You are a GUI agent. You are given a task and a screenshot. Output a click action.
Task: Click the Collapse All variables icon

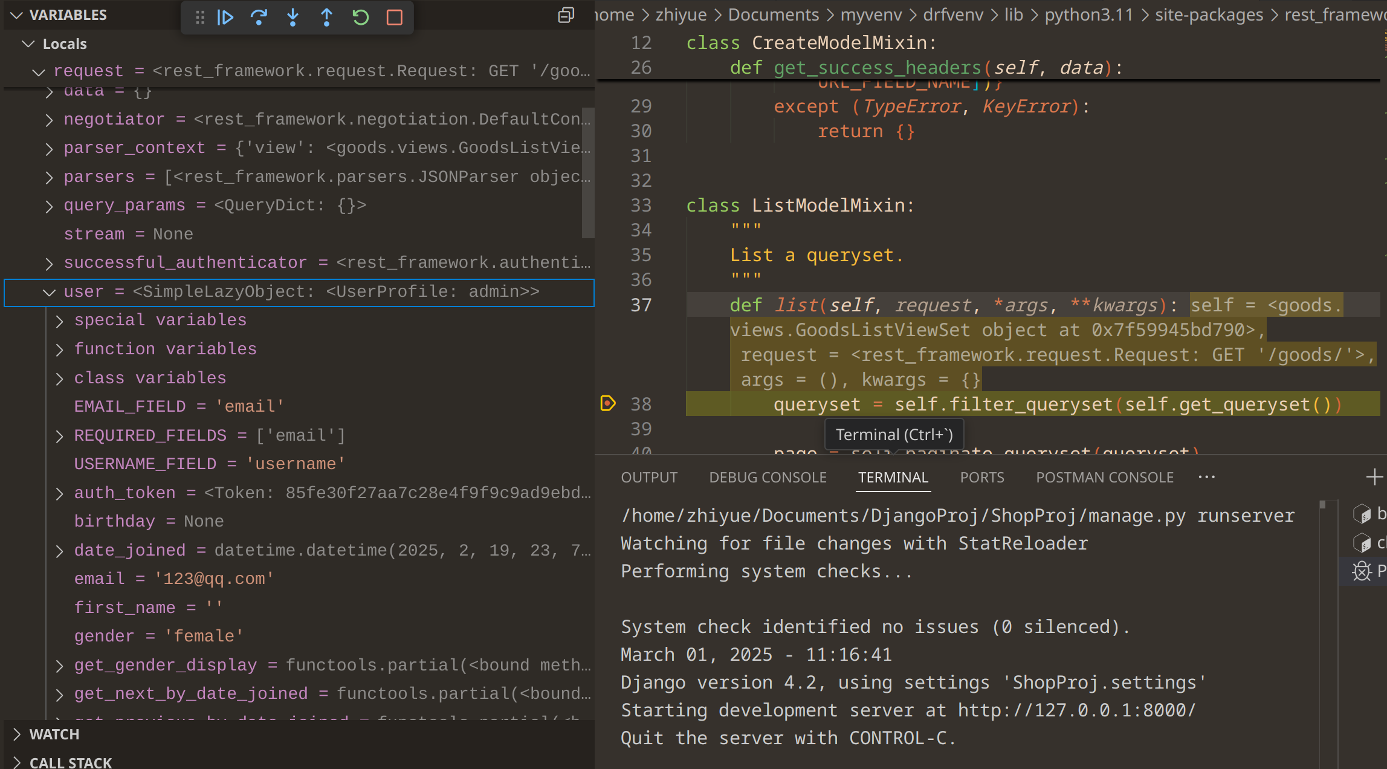pos(566,15)
